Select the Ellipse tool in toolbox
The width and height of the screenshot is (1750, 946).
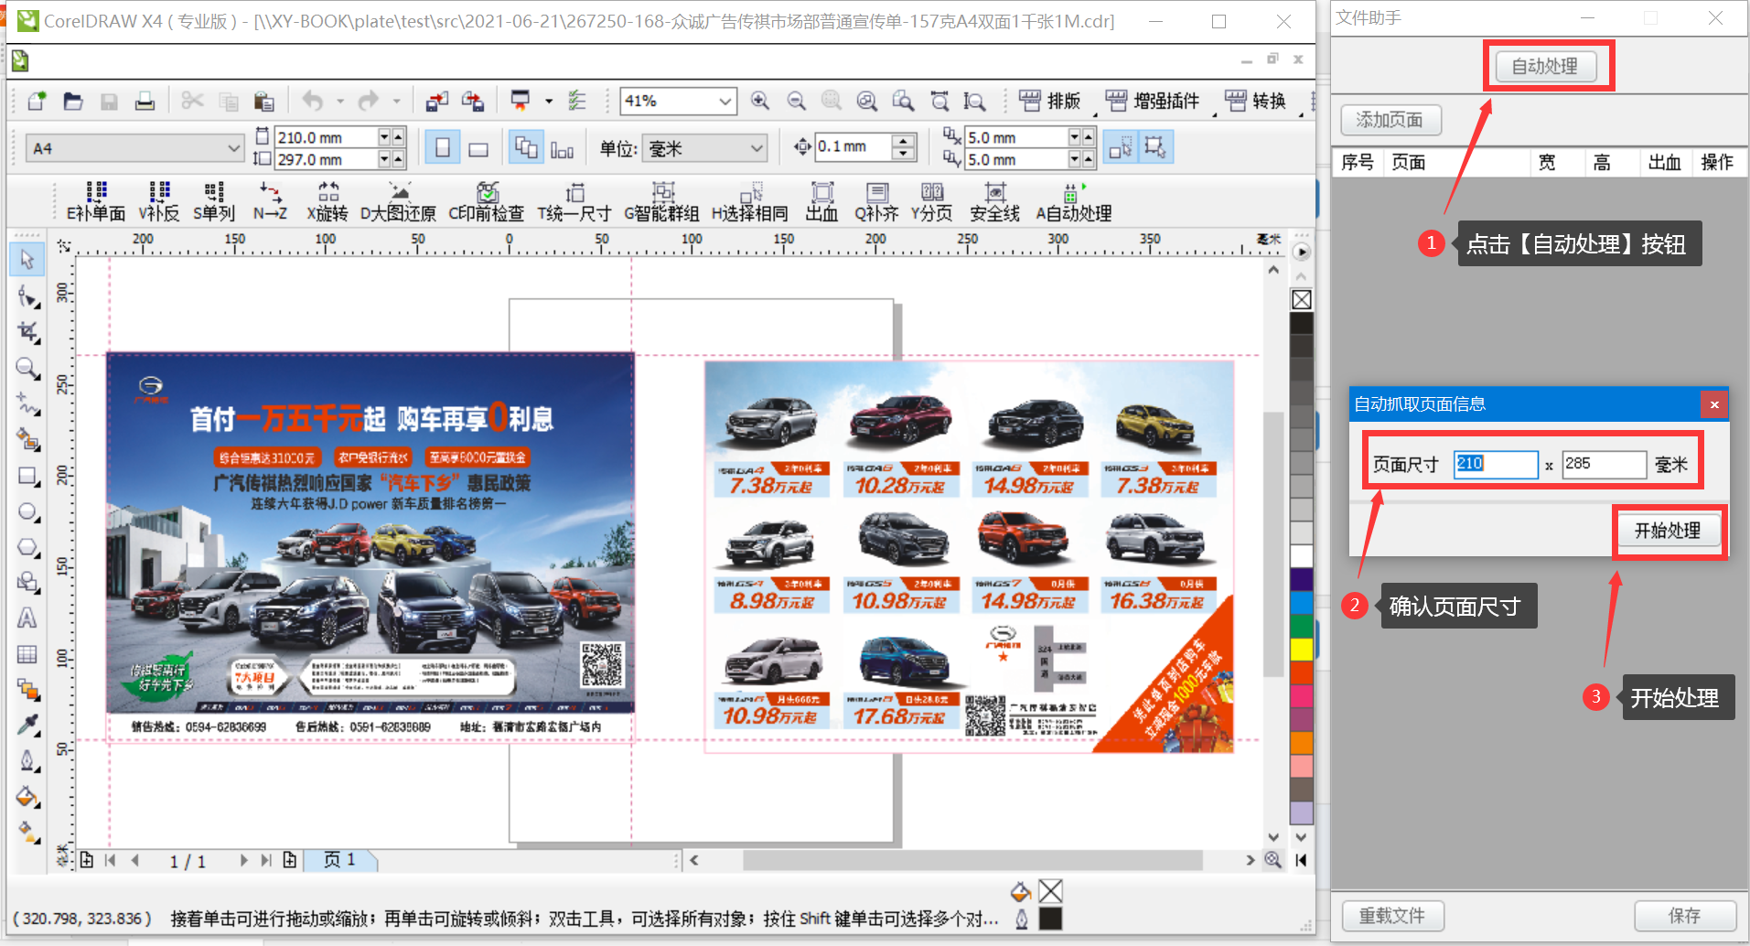(x=27, y=511)
